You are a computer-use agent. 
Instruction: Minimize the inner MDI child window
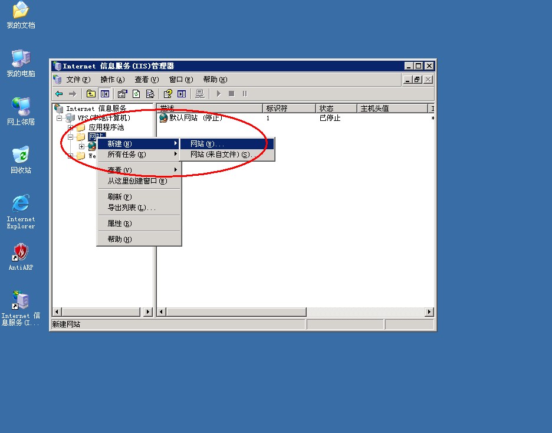click(408, 80)
